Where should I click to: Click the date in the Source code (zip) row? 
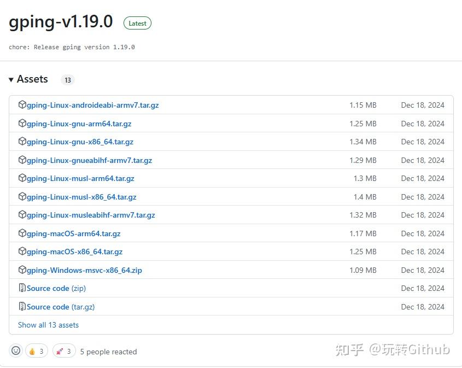tap(423, 289)
